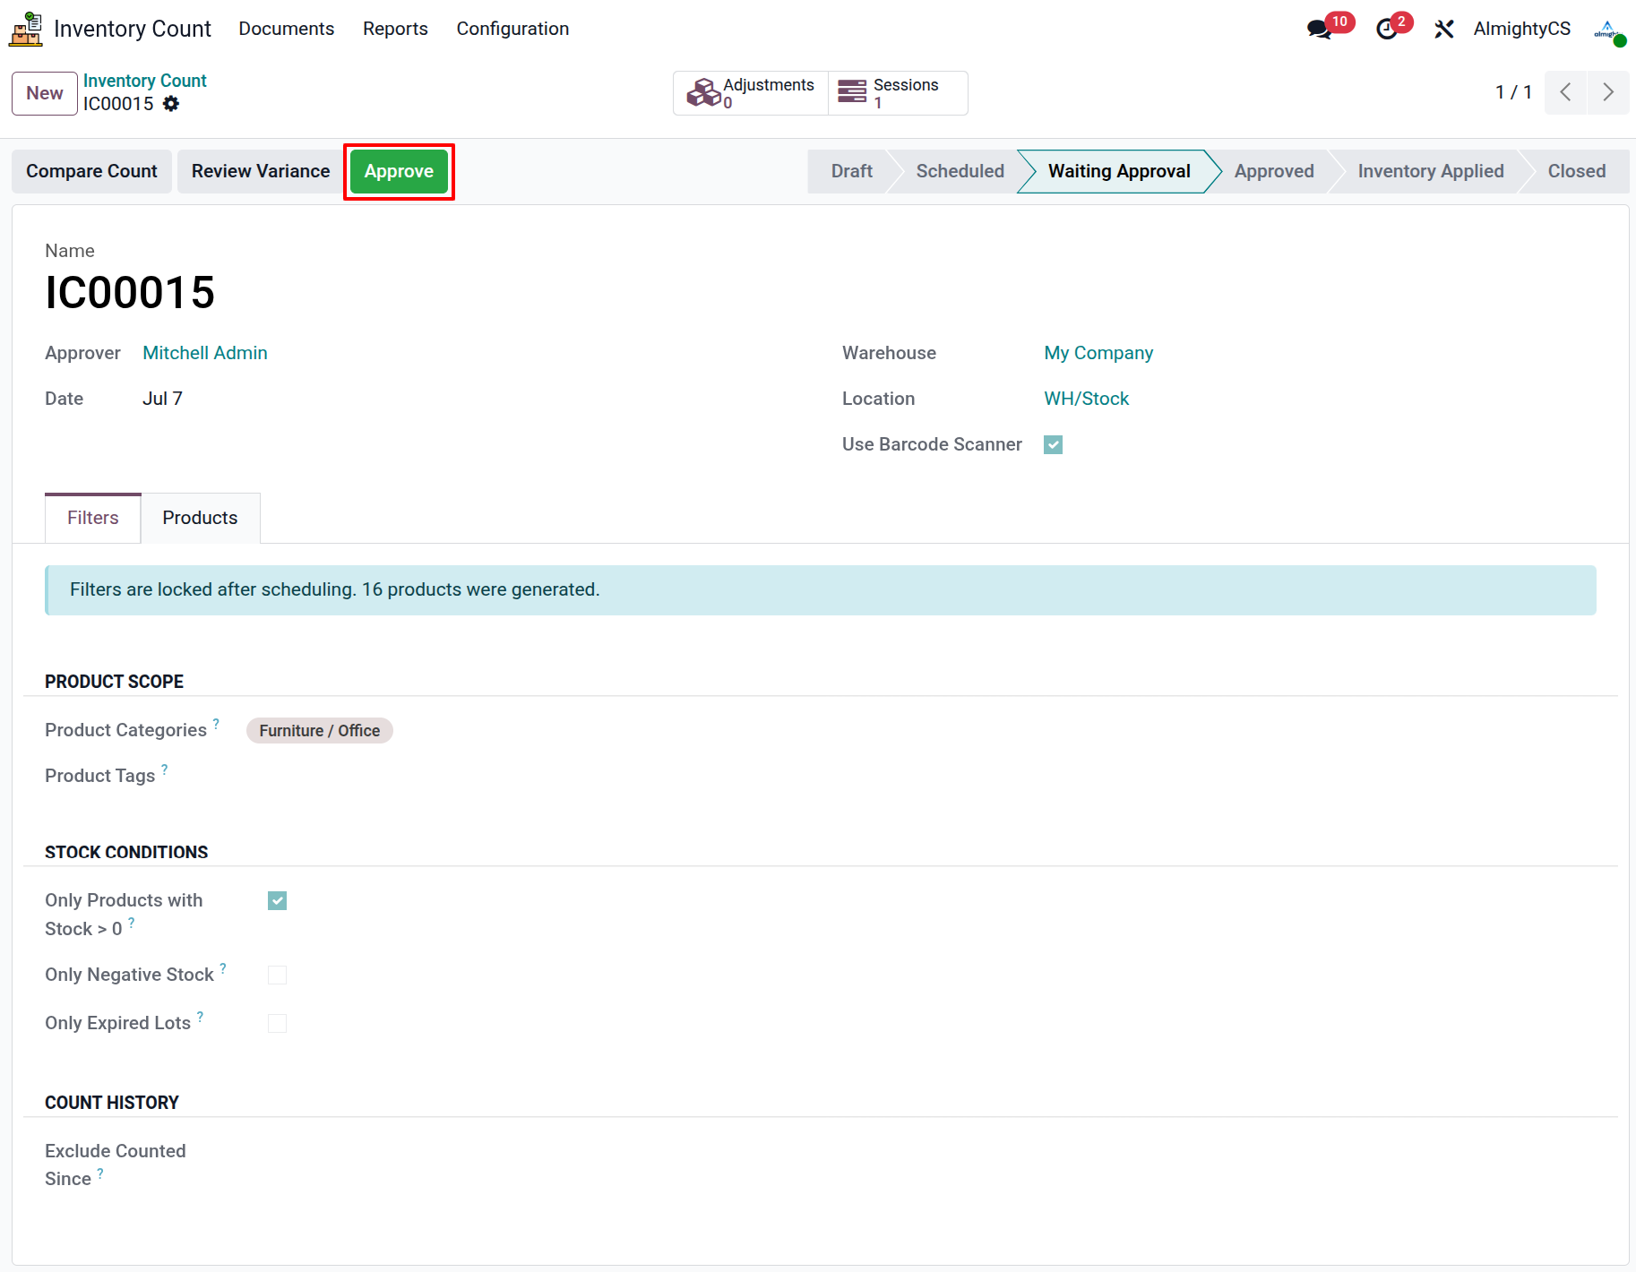Go to next record arrow
The height and width of the screenshot is (1272, 1636).
tap(1608, 92)
